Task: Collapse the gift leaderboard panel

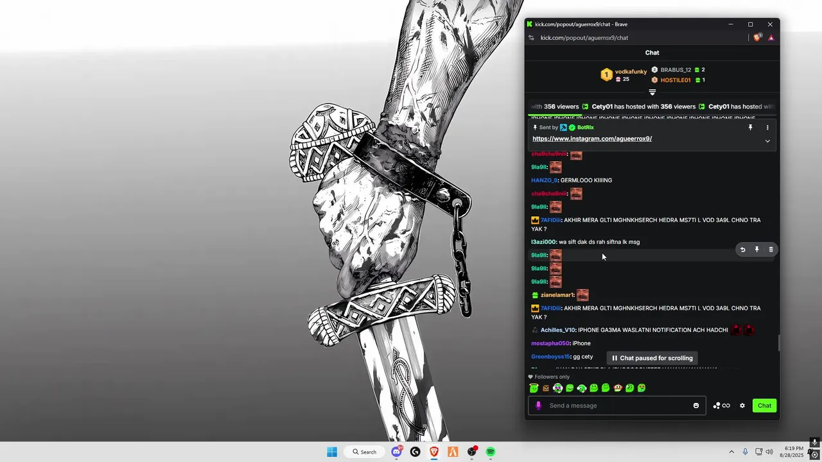Action: pos(652,92)
